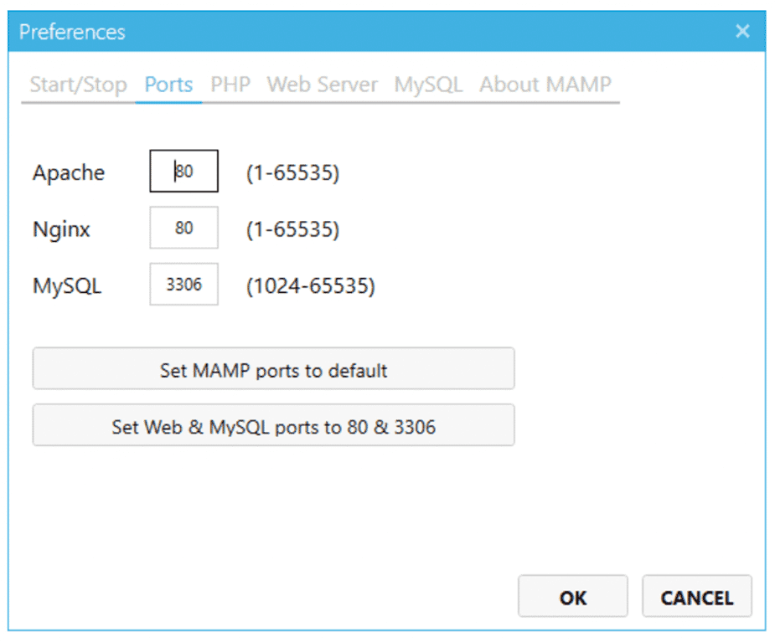Click the Apache port input field
Viewport: 775px width, 642px height.
pyautogui.click(x=183, y=171)
